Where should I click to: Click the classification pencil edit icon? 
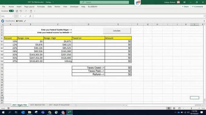(25, 21)
